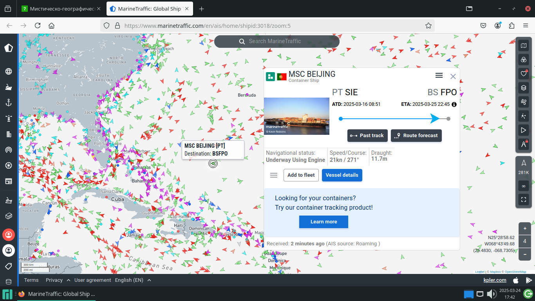
Task: Click the Apple App Store icon
Action: pos(516,280)
